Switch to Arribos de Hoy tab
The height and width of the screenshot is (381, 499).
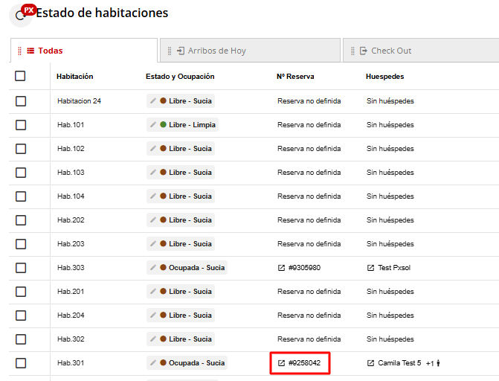tap(216, 51)
